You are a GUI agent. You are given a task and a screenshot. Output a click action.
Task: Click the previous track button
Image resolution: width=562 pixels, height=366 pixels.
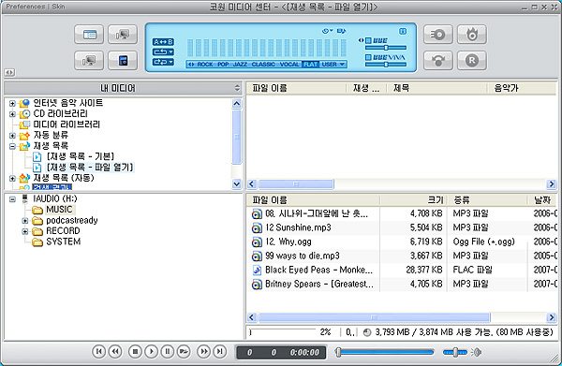tap(98, 352)
